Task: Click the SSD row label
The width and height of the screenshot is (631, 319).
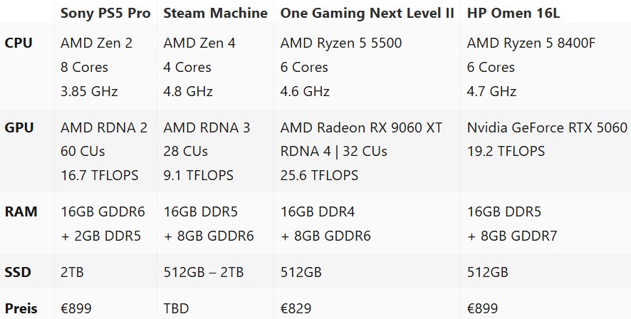Action: click(x=19, y=272)
